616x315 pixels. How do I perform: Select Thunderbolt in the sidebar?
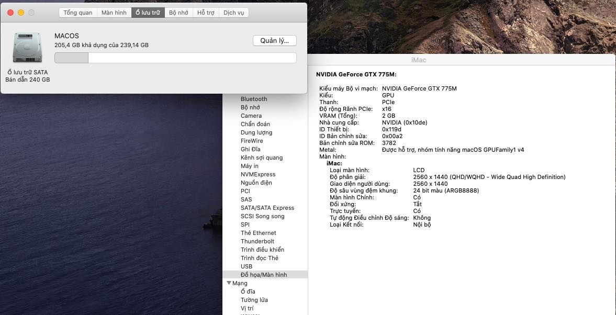pyautogui.click(x=257, y=241)
